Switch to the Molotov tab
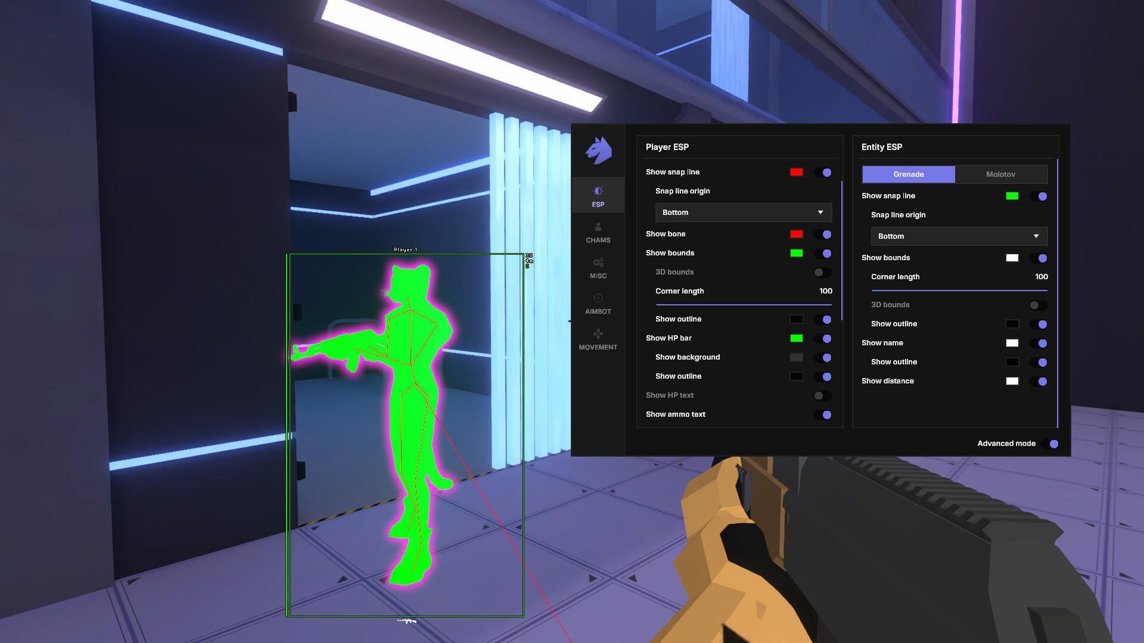 pyautogui.click(x=1001, y=174)
